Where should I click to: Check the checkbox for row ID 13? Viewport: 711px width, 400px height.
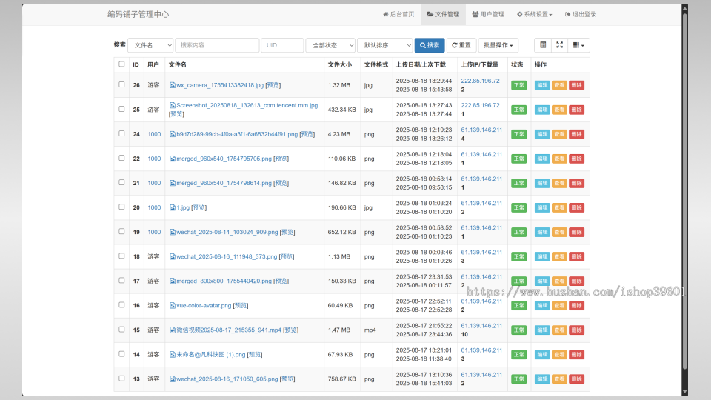pos(121,379)
